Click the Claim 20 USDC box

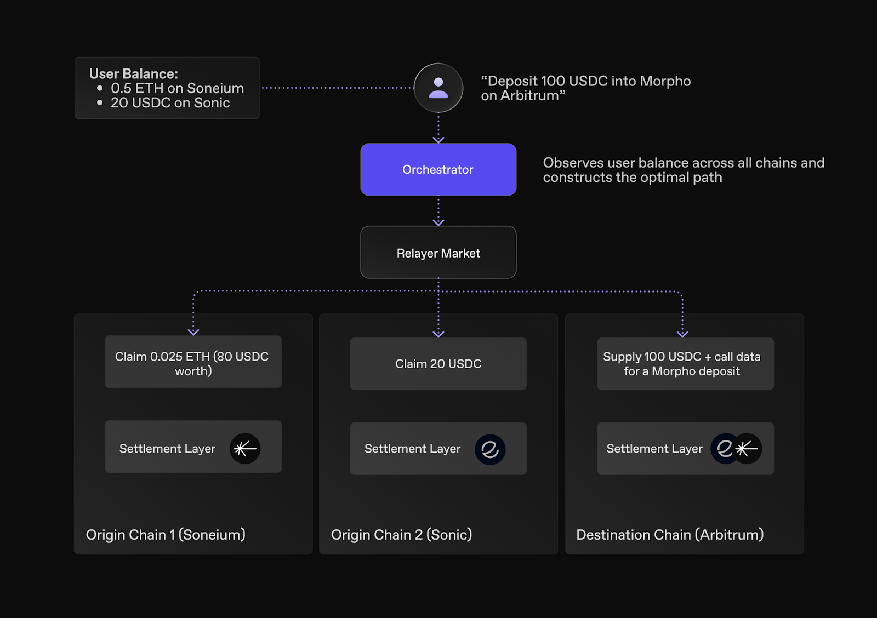coord(438,364)
